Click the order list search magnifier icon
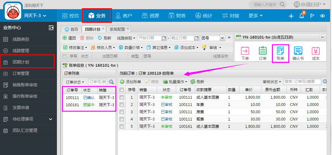 click(111, 82)
